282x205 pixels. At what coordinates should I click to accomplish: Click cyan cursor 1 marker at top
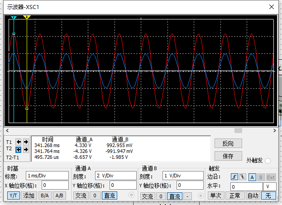click(x=14, y=18)
